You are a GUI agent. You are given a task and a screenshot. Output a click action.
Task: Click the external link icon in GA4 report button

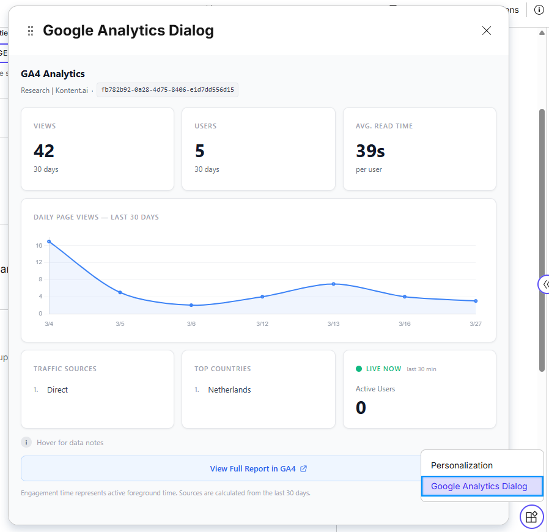click(304, 469)
